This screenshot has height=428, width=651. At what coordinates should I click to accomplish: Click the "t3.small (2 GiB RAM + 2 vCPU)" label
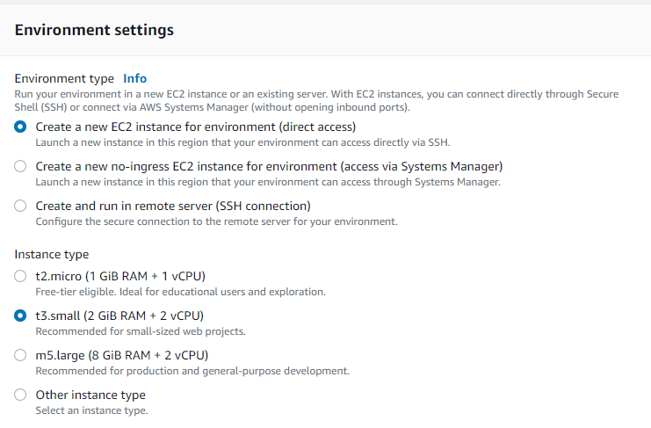[119, 316]
